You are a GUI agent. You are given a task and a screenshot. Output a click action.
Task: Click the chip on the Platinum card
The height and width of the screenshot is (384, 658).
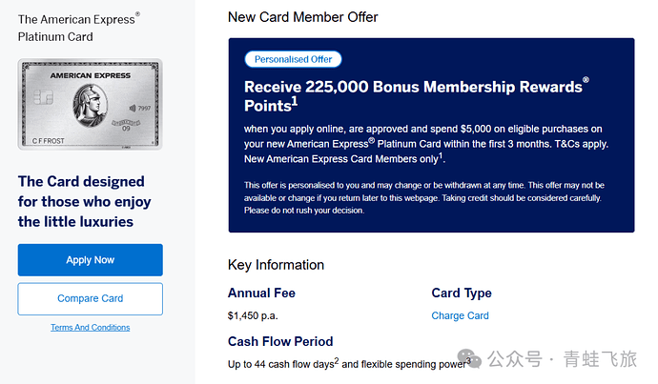(43, 97)
